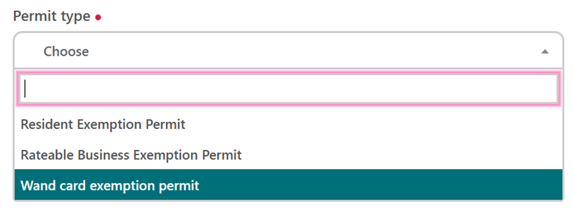This screenshot has height=219, width=573.
Task: Click inside the pink-outlined filter box
Action: tap(288, 89)
